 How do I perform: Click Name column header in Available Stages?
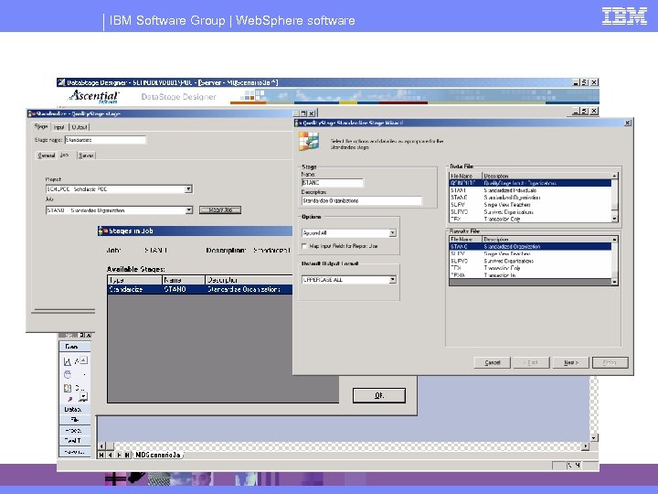184,280
